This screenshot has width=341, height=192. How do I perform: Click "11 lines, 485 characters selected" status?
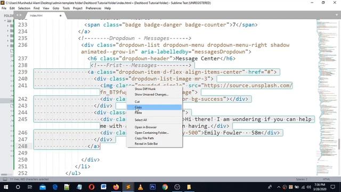tap(29, 179)
